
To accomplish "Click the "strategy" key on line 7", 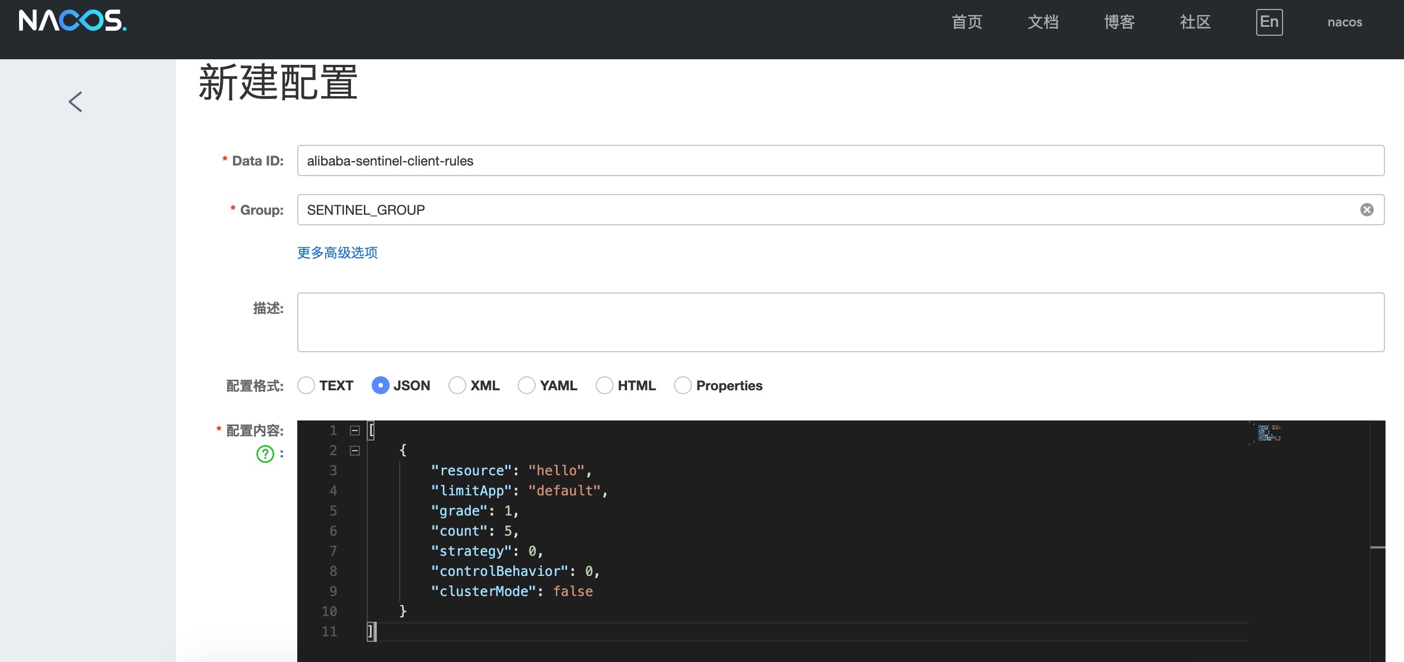I will point(471,551).
